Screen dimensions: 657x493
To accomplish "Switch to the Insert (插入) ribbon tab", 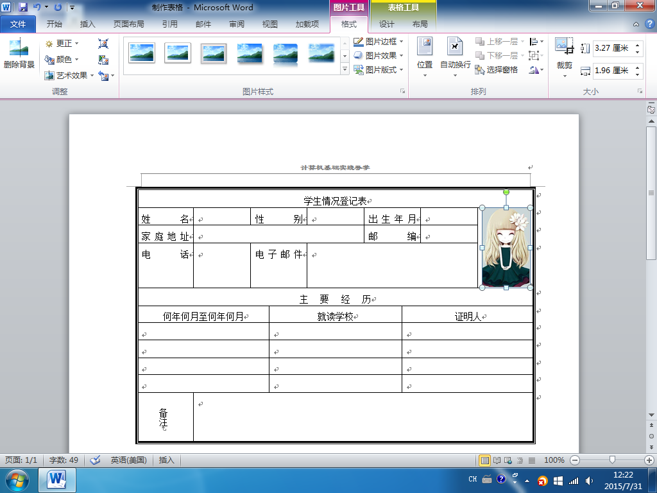I will 87,24.
